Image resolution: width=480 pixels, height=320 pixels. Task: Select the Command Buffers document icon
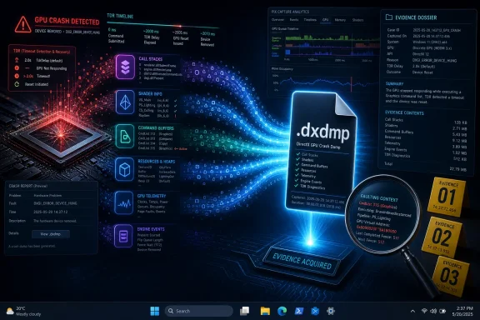(125, 136)
